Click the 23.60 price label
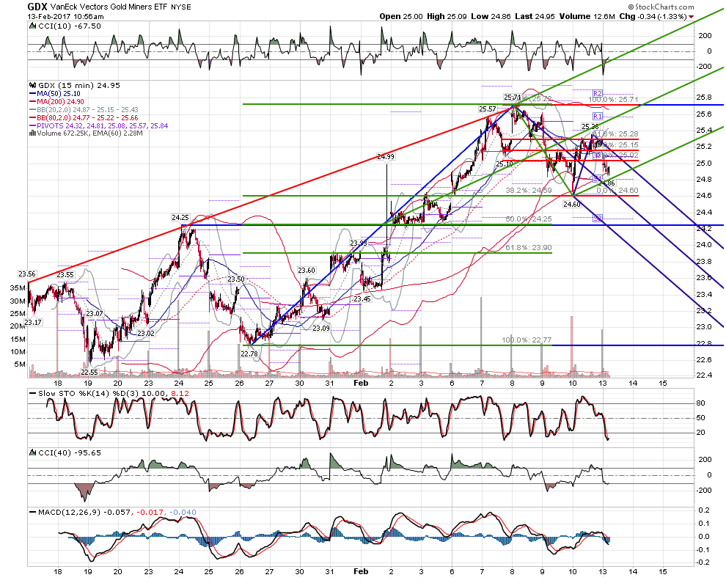 pos(307,271)
